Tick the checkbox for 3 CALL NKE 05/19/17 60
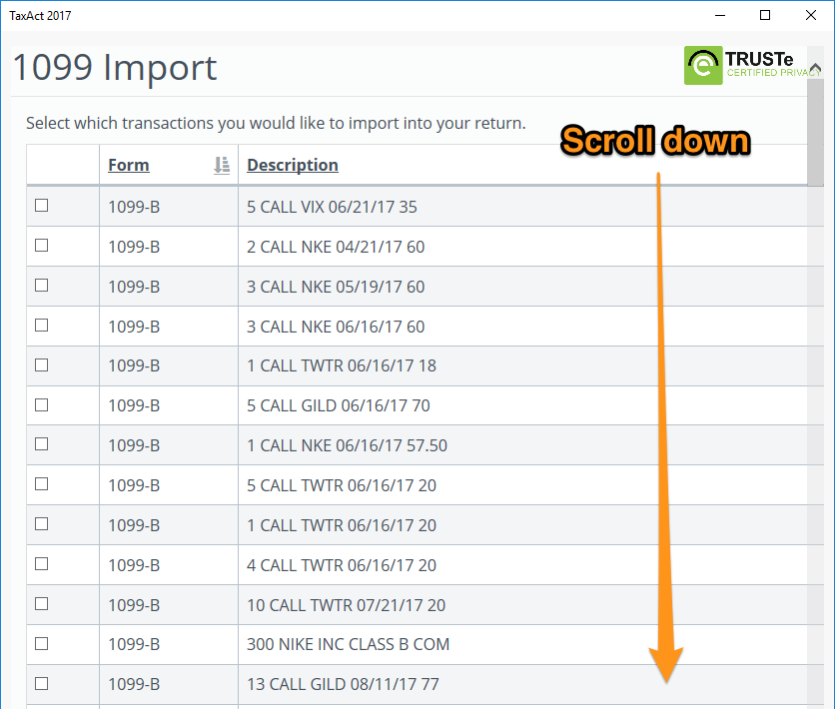Viewport: 835px width, 709px height. (x=42, y=286)
